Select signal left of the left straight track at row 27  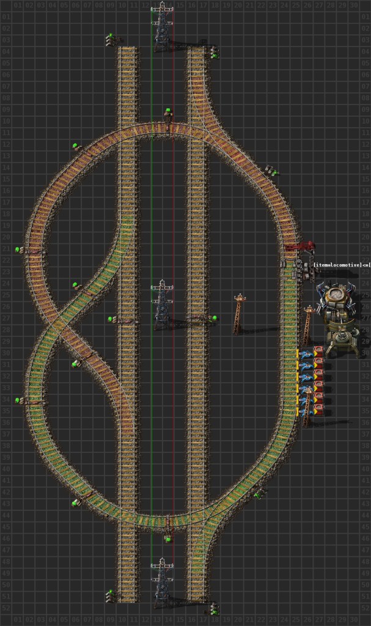(112, 319)
